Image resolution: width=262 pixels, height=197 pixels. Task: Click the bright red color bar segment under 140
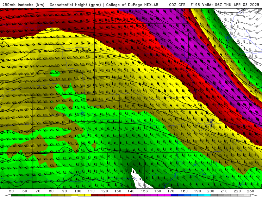[128, 195]
